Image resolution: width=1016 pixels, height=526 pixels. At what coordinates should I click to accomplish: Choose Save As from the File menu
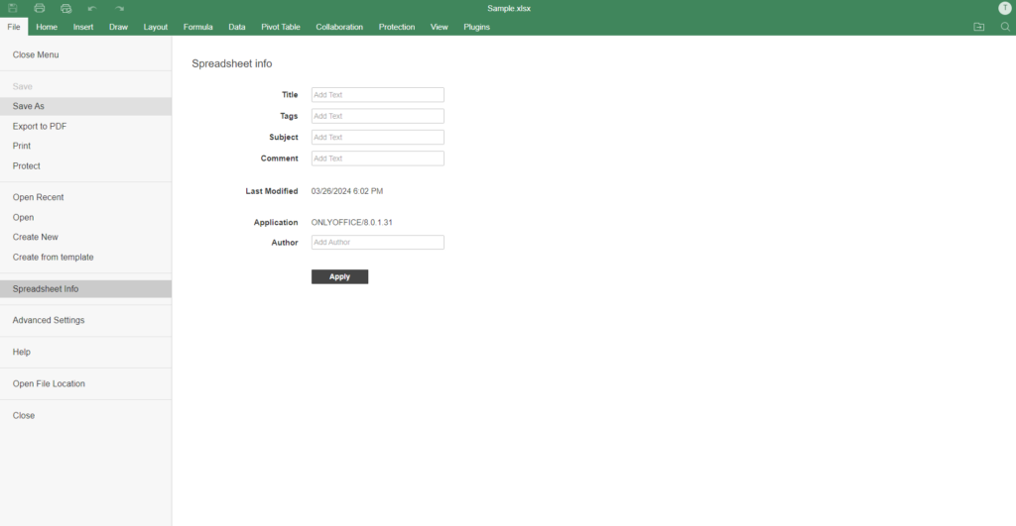coord(29,106)
